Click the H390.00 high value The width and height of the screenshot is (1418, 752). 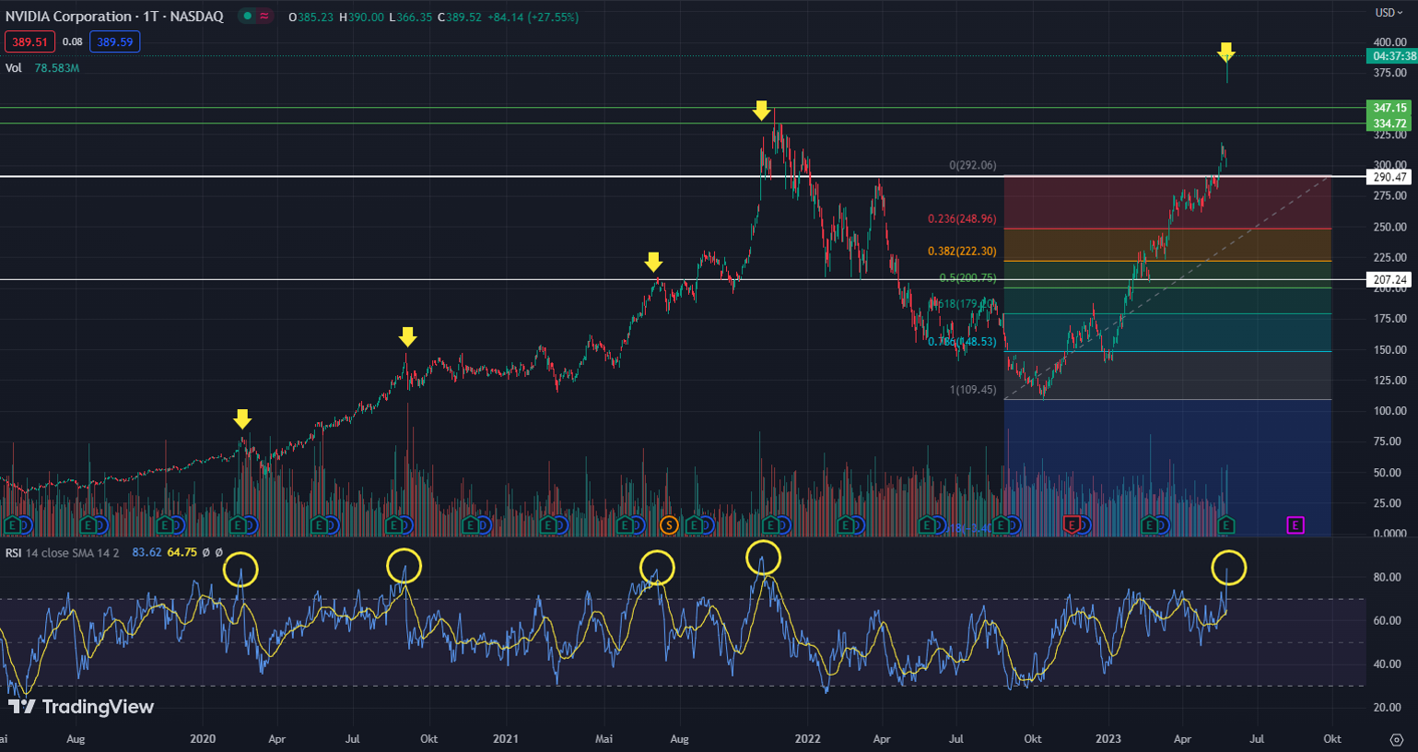pos(361,17)
